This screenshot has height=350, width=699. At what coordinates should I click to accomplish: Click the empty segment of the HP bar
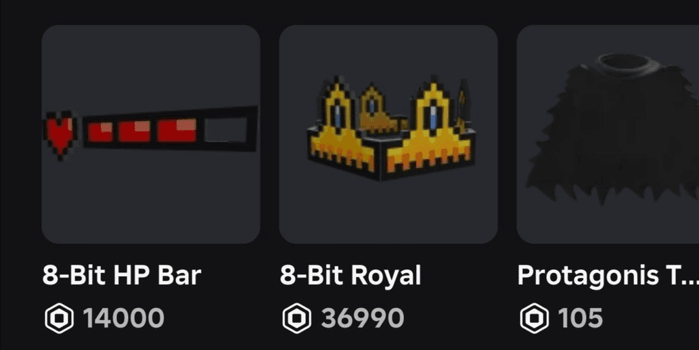(227, 130)
